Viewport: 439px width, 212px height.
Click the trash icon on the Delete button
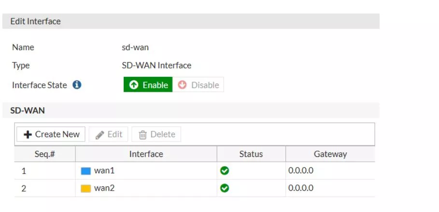pyautogui.click(x=142, y=135)
